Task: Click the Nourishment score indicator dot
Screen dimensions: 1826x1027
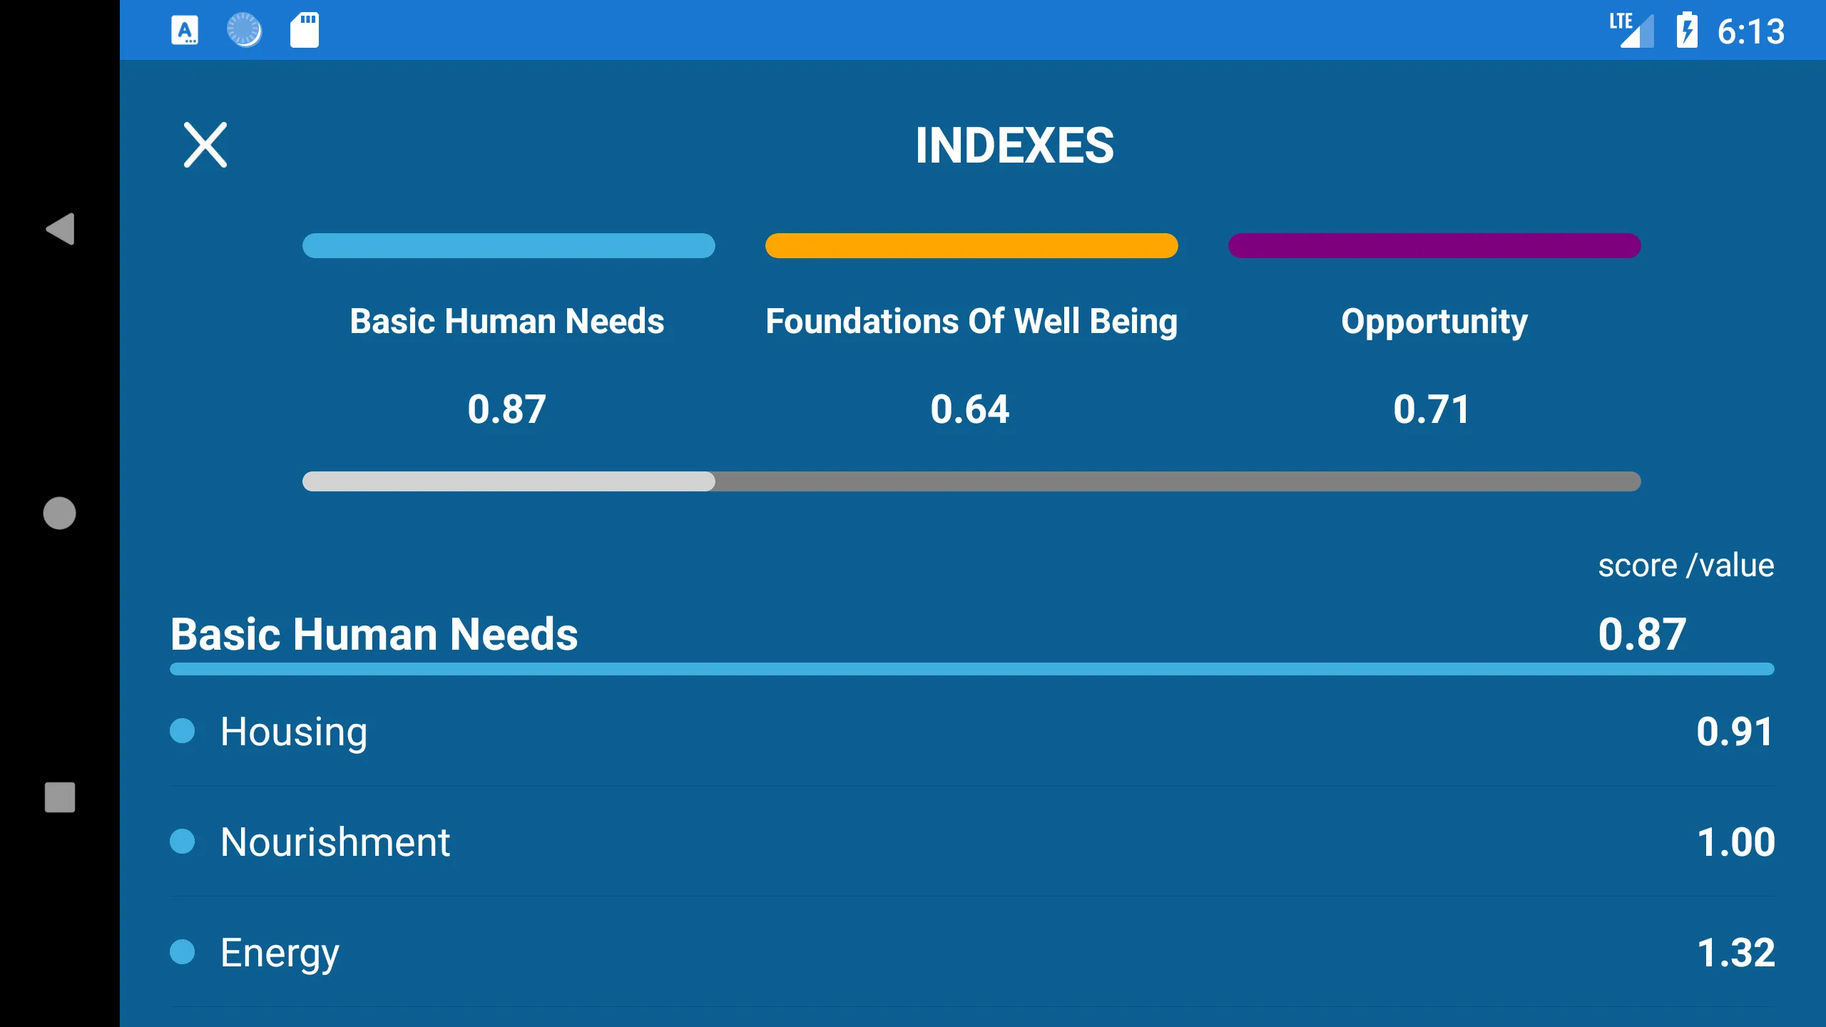Action: 185,842
